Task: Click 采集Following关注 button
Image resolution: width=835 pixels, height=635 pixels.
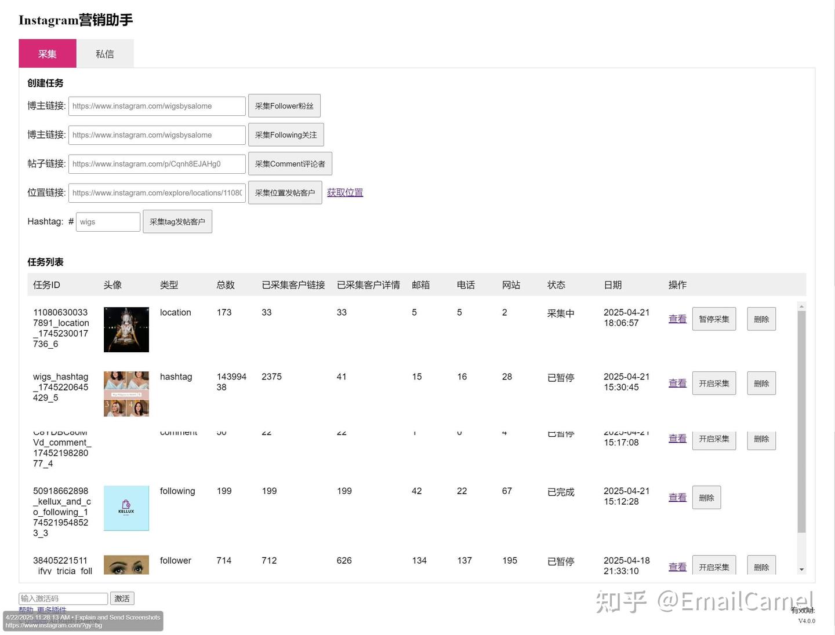Action: (286, 134)
